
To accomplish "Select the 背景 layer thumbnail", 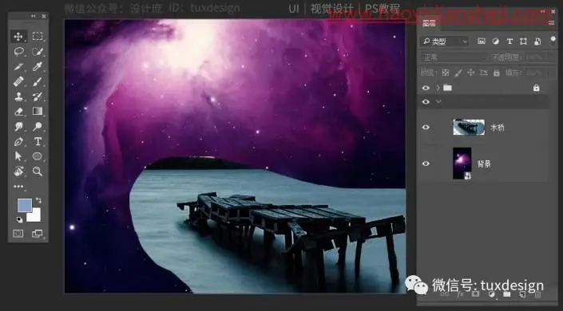I will 462,163.
